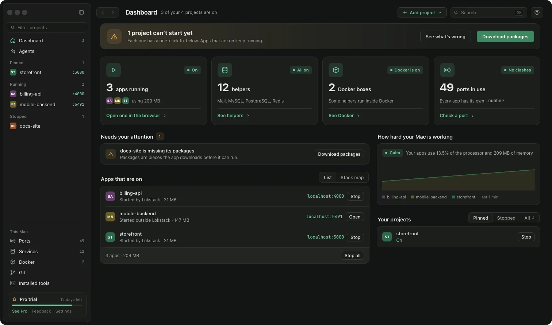
Task: Click the Filter projects input field
Action: pyautogui.click(x=47, y=27)
